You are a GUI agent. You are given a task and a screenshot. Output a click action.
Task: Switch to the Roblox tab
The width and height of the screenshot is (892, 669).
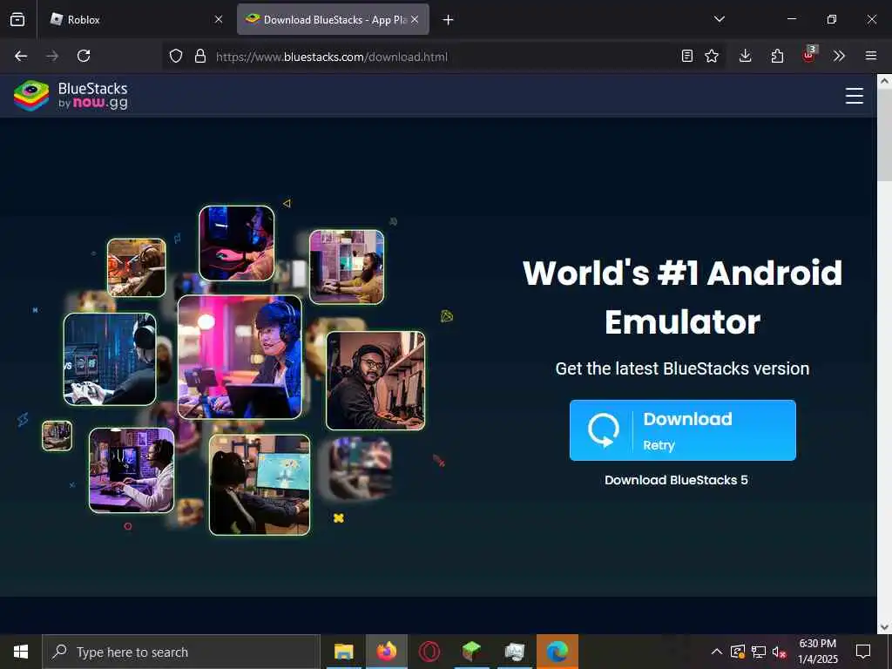point(137,19)
